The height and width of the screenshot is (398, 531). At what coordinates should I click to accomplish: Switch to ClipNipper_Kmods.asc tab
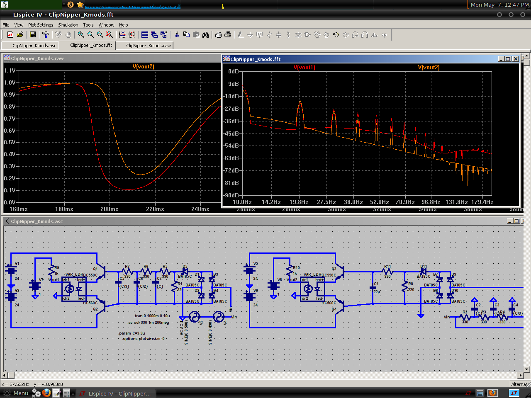pos(30,46)
